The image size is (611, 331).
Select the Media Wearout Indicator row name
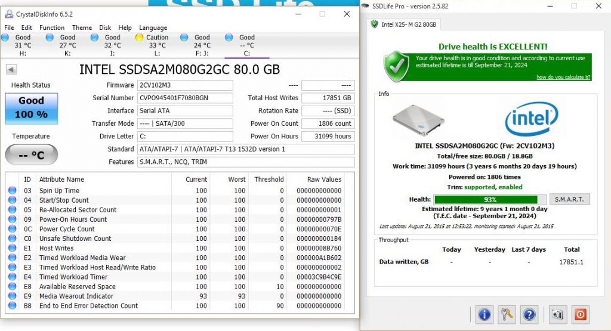tap(76, 296)
